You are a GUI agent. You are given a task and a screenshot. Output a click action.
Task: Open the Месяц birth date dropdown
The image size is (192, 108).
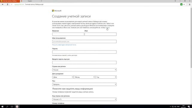[84, 77]
